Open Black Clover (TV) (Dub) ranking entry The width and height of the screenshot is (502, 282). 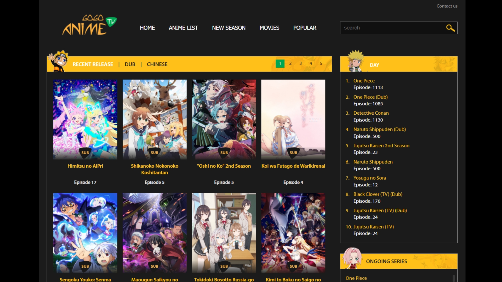click(x=378, y=194)
